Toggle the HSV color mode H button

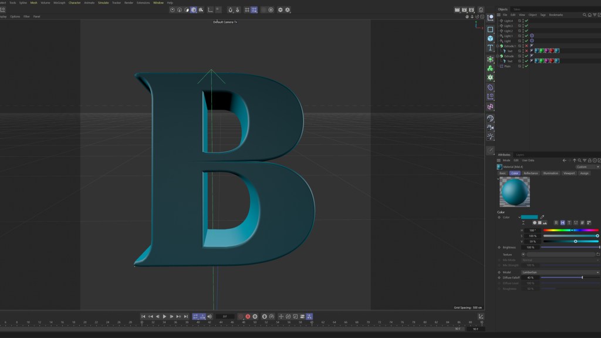tap(562, 223)
